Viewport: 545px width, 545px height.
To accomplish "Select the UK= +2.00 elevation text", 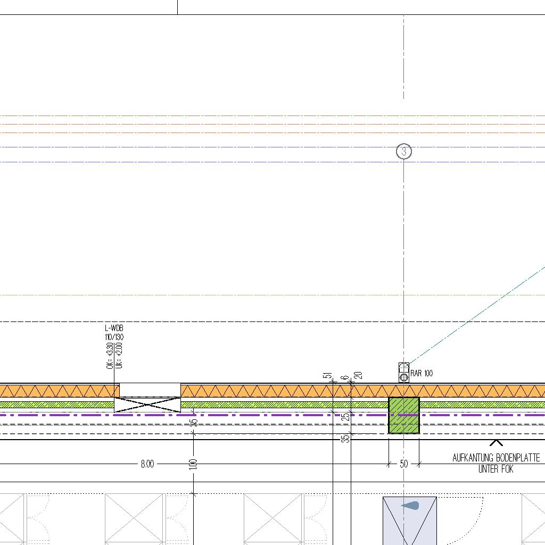I will [x=119, y=356].
